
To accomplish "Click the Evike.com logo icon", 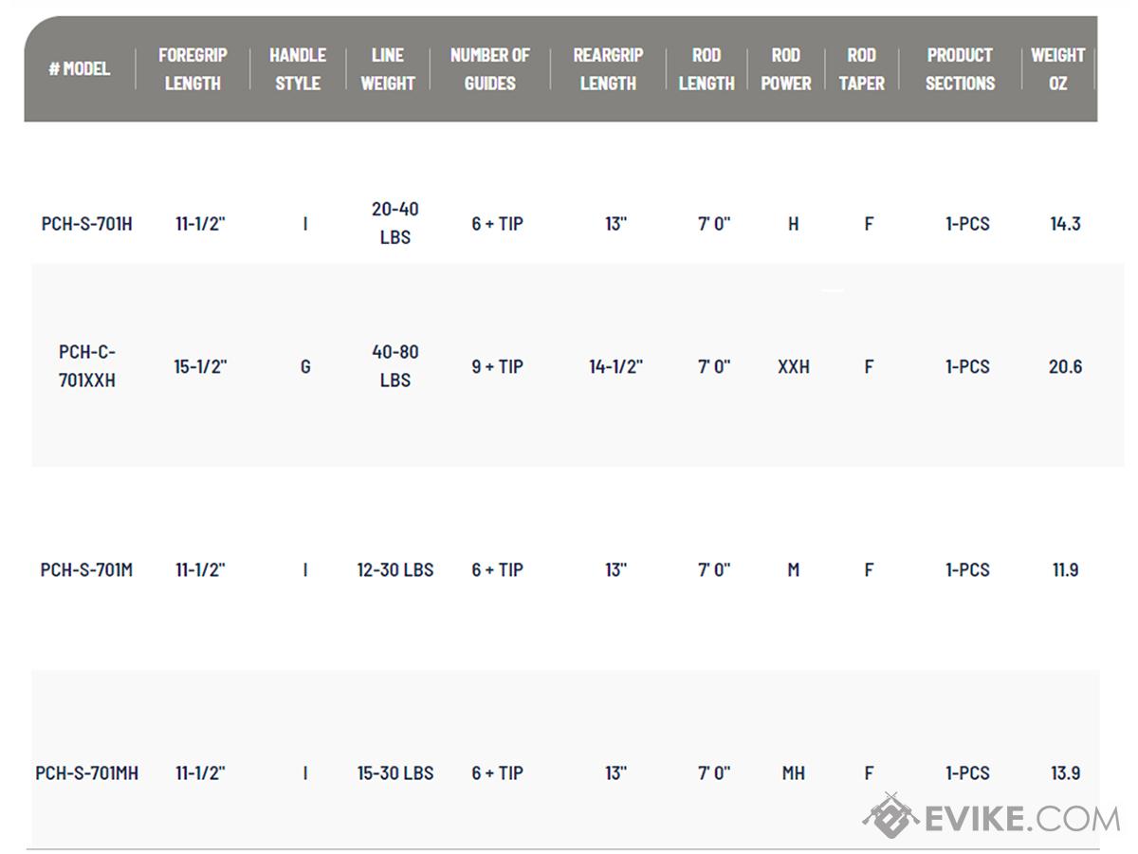I will 890,816.
